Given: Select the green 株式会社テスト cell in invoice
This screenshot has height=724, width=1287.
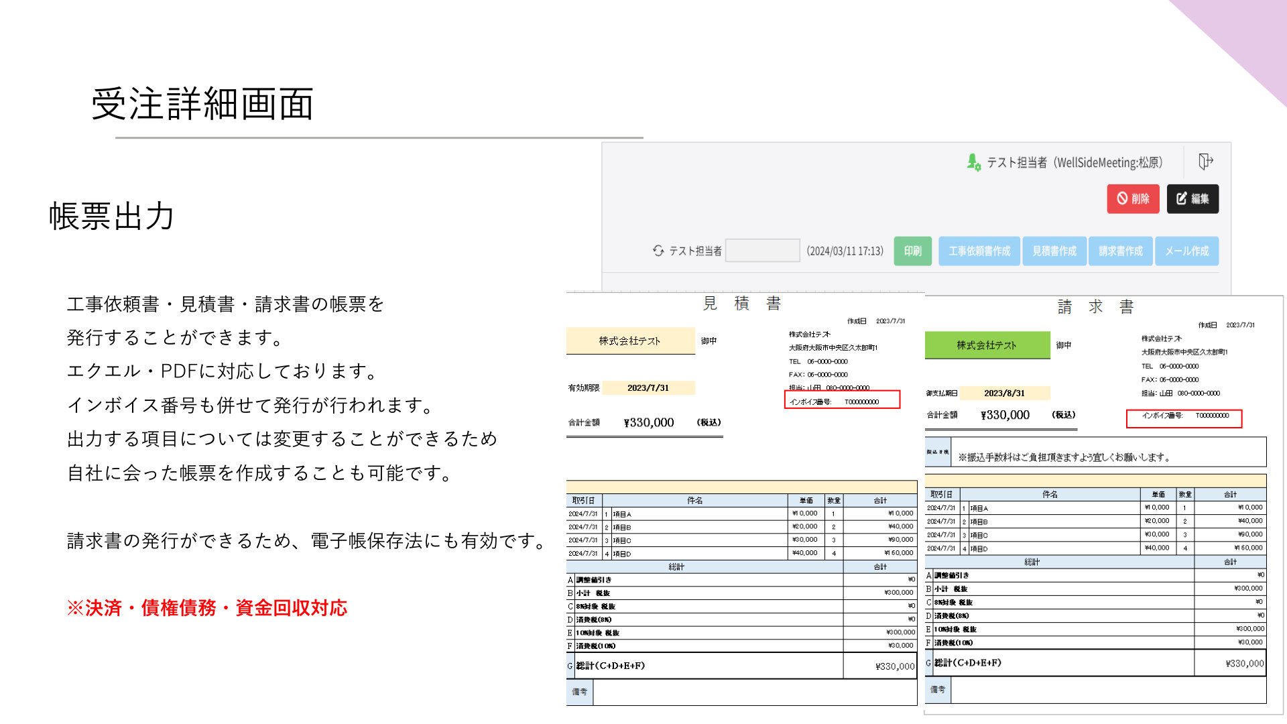Looking at the screenshot, I should pyautogui.click(x=987, y=345).
